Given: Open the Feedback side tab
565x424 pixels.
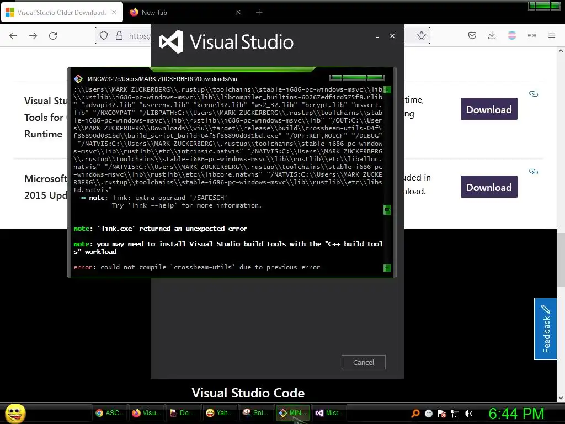Looking at the screenshot, I should pyautogui.click(x=546, y=328).
